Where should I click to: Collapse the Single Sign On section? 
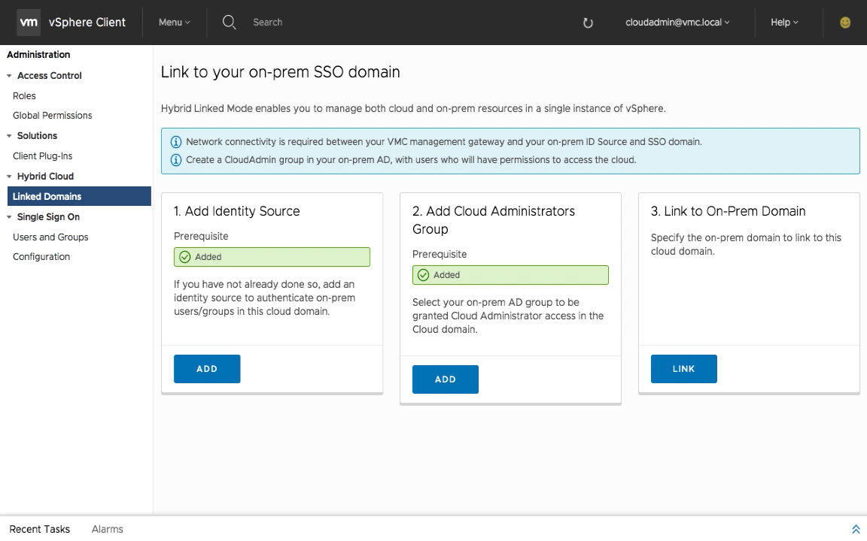[x=10, y=217]
